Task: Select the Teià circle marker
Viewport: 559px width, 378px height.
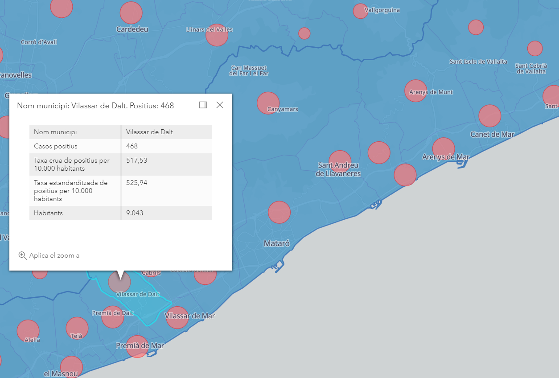Action: [77, 328]
